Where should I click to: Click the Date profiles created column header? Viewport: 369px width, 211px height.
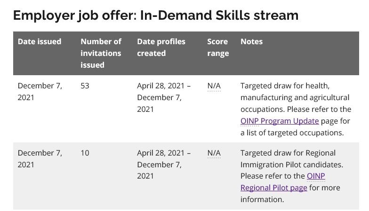tap(161, 47)
